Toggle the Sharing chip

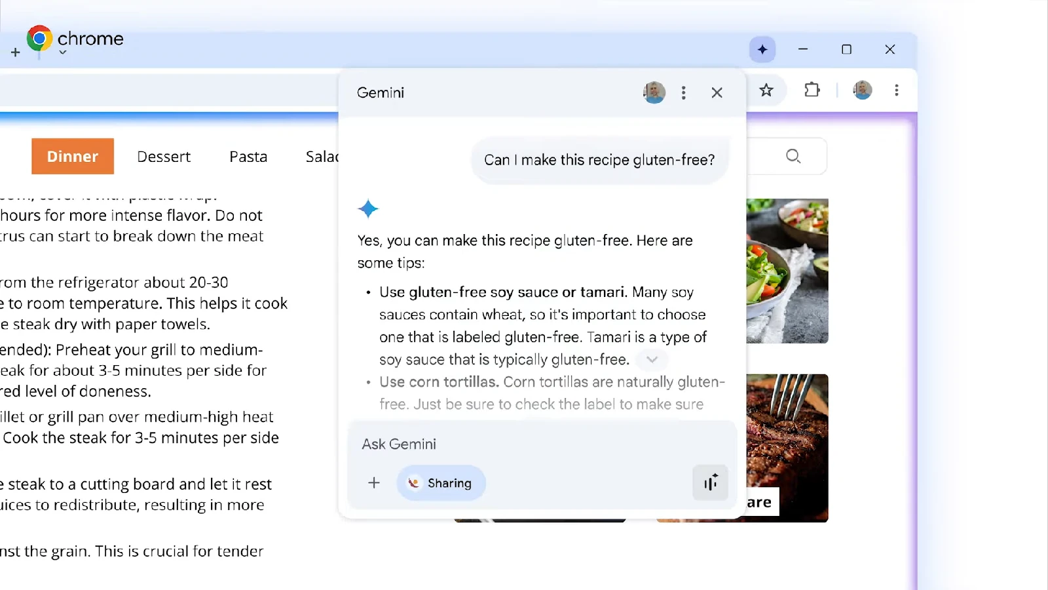(x=441, y=483)
